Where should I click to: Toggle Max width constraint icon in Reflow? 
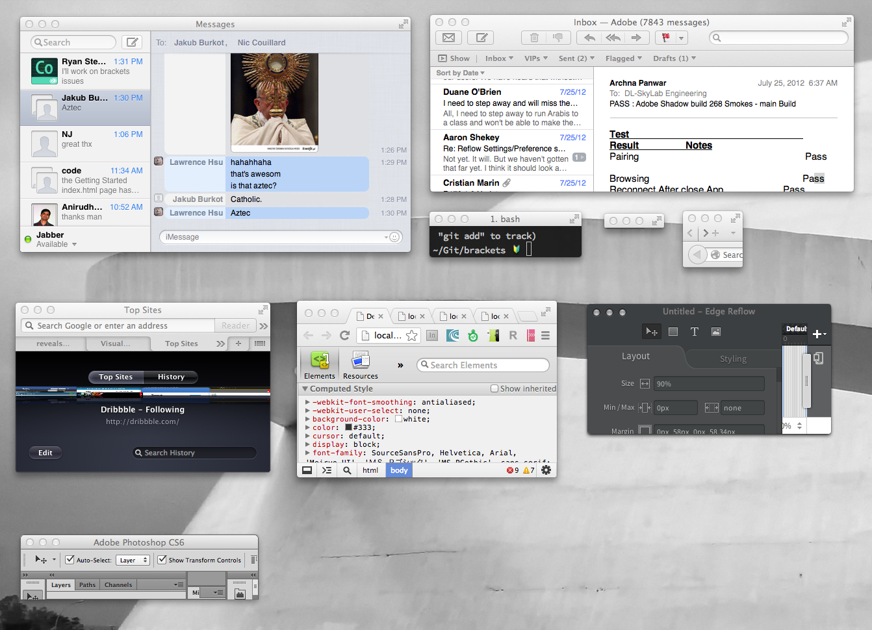(x=712, y=408)
